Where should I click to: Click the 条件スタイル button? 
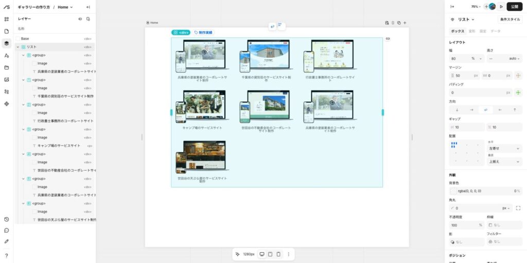coord(510,20)
